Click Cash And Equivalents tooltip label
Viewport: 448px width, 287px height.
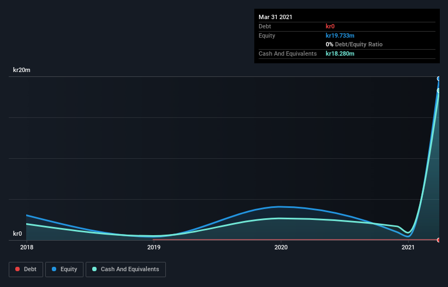pyautogui.click(x=288, y=53)
